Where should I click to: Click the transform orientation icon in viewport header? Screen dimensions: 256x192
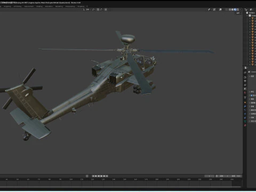coord(84,10)
